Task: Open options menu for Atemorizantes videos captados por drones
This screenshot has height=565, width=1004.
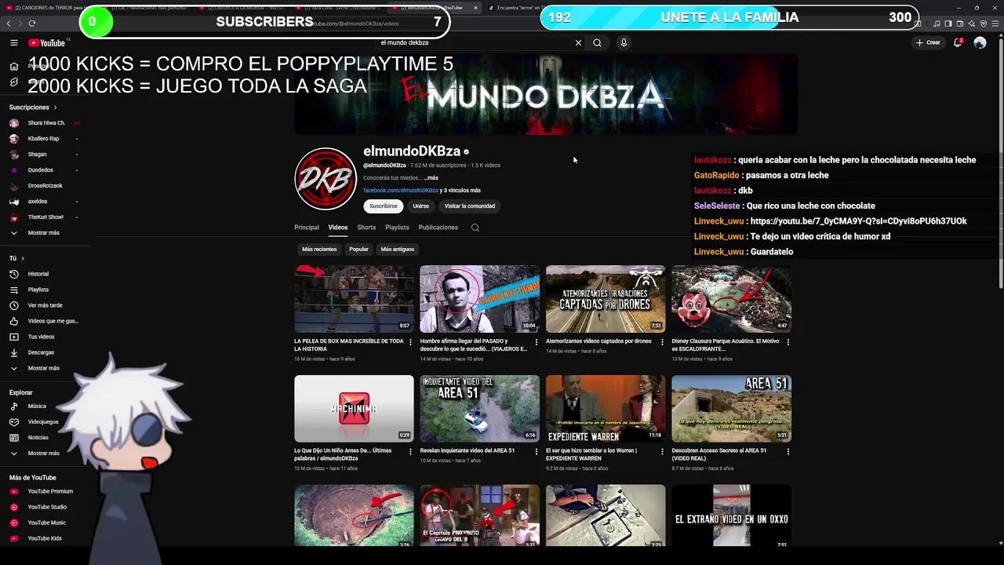Action: (x=662, y=342)
